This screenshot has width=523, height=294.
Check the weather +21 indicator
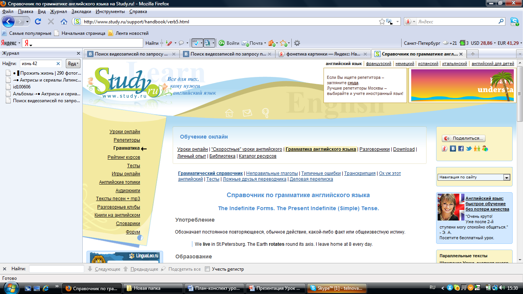(x=449, y=43)
